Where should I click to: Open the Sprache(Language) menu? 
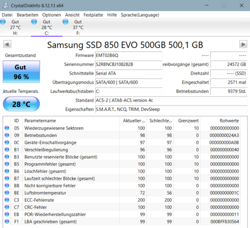pos(140,15)
